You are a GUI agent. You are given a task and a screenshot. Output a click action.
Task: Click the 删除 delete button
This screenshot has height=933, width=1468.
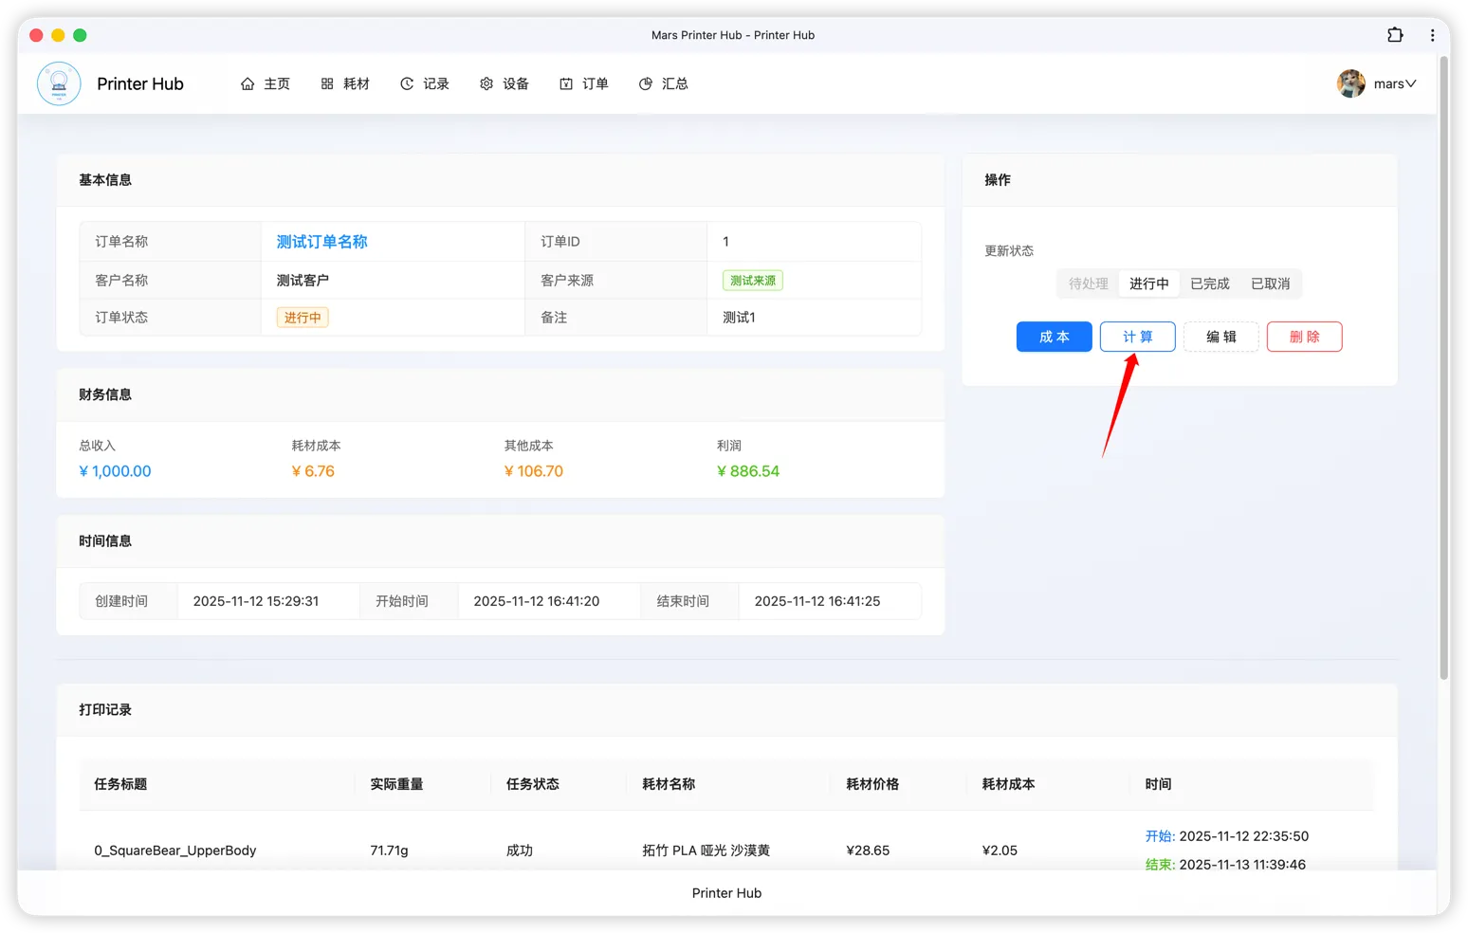(x=1304, y=337)
